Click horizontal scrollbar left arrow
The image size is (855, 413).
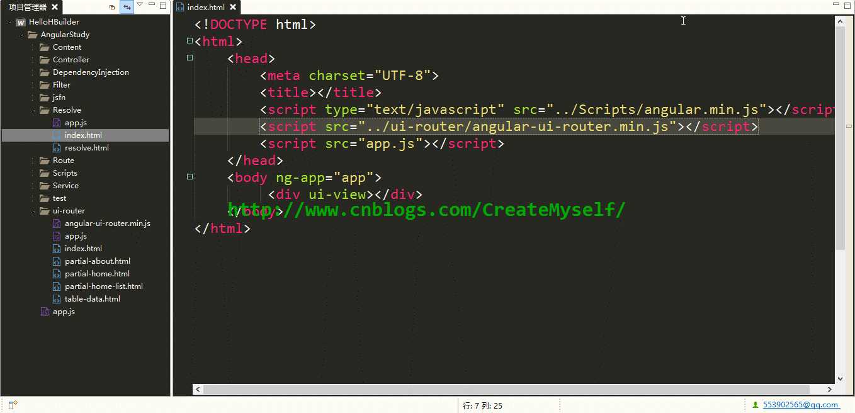(x=198, y=390)
